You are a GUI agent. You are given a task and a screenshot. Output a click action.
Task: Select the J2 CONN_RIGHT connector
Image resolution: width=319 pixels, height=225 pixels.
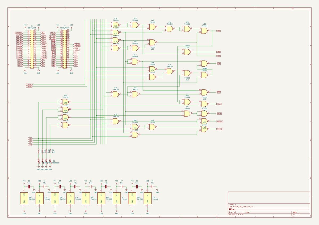click(65, 48)
